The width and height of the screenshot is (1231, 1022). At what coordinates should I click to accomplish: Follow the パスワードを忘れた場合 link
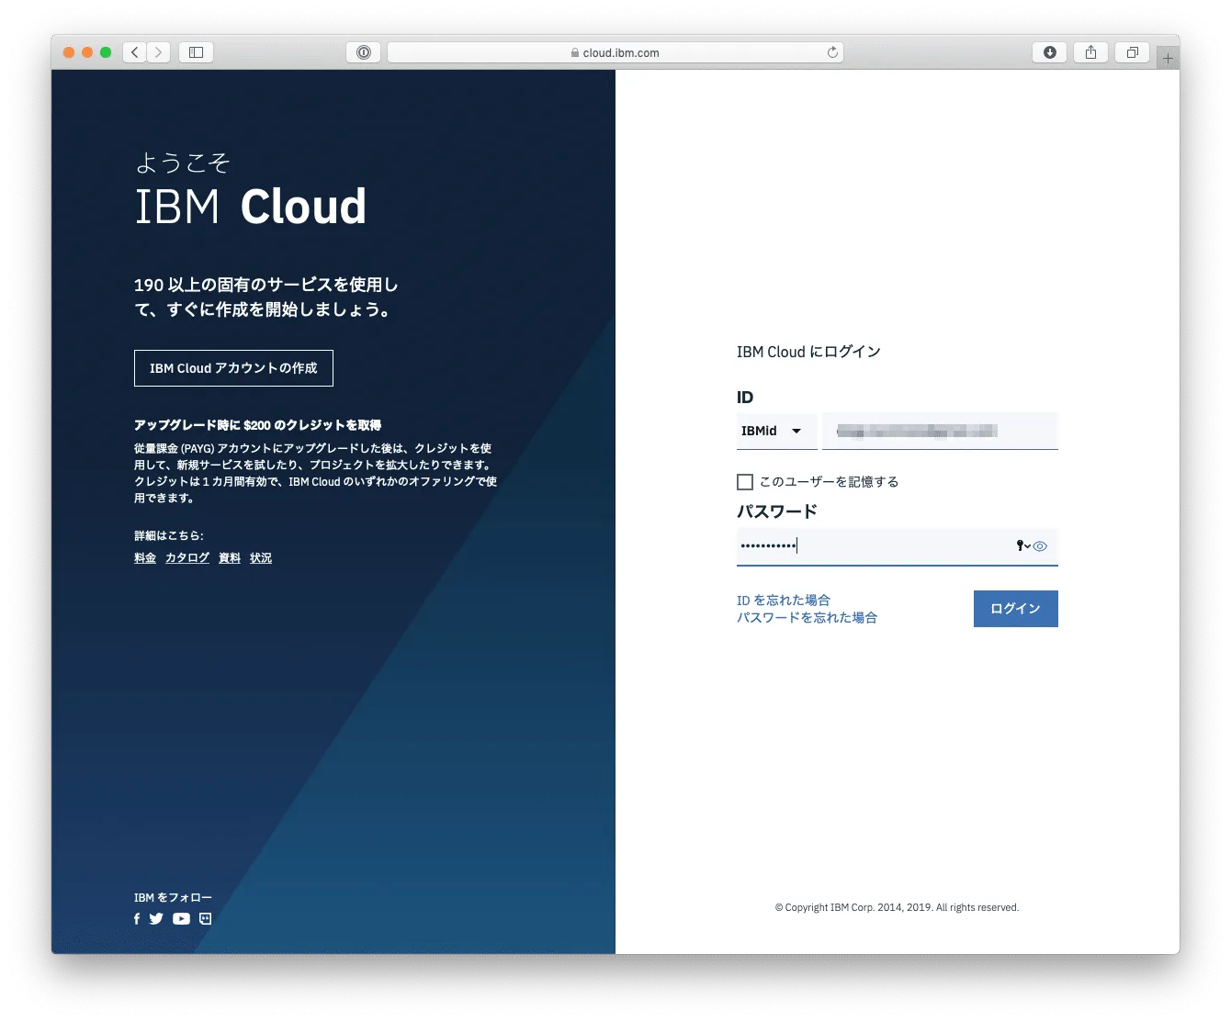click(807, 618)
